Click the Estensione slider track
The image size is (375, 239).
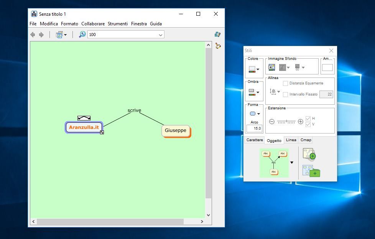pyautogui.click(x=286, y=122)
